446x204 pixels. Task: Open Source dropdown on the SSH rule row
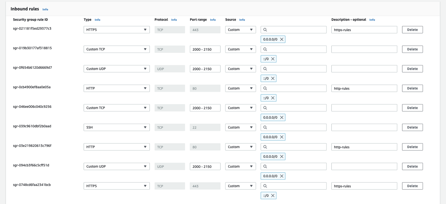240,127
